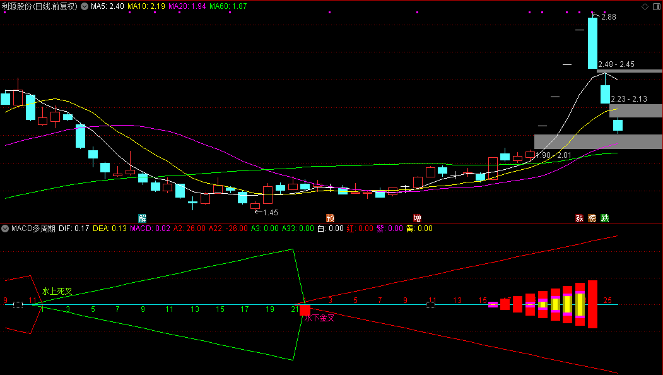Image resolution: width=663 pixels, height=375 pixels.
Task: Click the 水上死叉 signal label
Action: [x=57, y=291]
